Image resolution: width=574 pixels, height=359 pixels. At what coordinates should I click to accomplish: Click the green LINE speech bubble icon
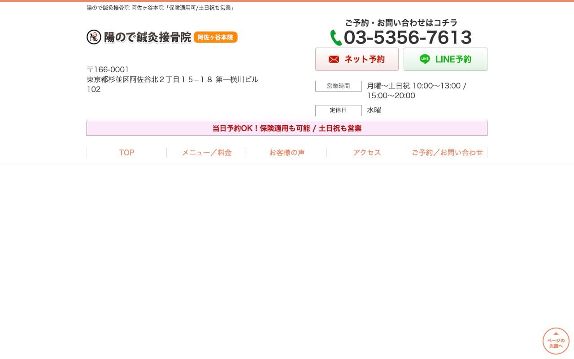pos(425,59)
